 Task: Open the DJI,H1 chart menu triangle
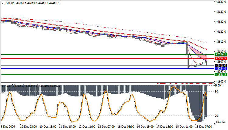click(x=3, y=3)
